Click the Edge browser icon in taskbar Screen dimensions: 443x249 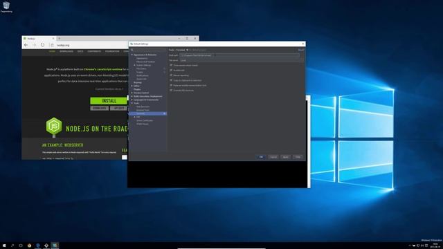[38, 246]
